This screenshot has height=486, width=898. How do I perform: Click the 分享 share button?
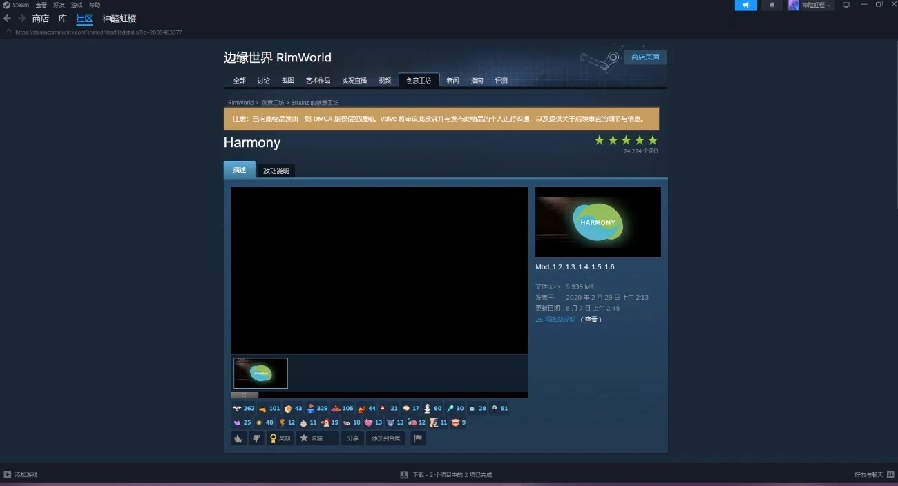tap(352, 438)
